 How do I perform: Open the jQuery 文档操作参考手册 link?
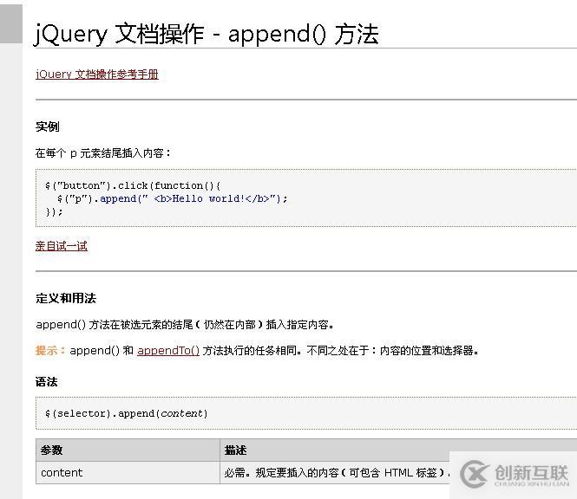click(x=96, y=75)
